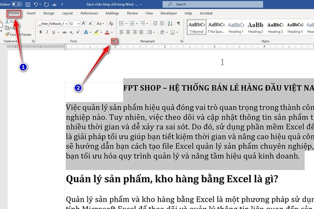Screen dimensions: 314x209
Task: Click the strikethrough icon in title bar
Action: [x=54, y=4]
